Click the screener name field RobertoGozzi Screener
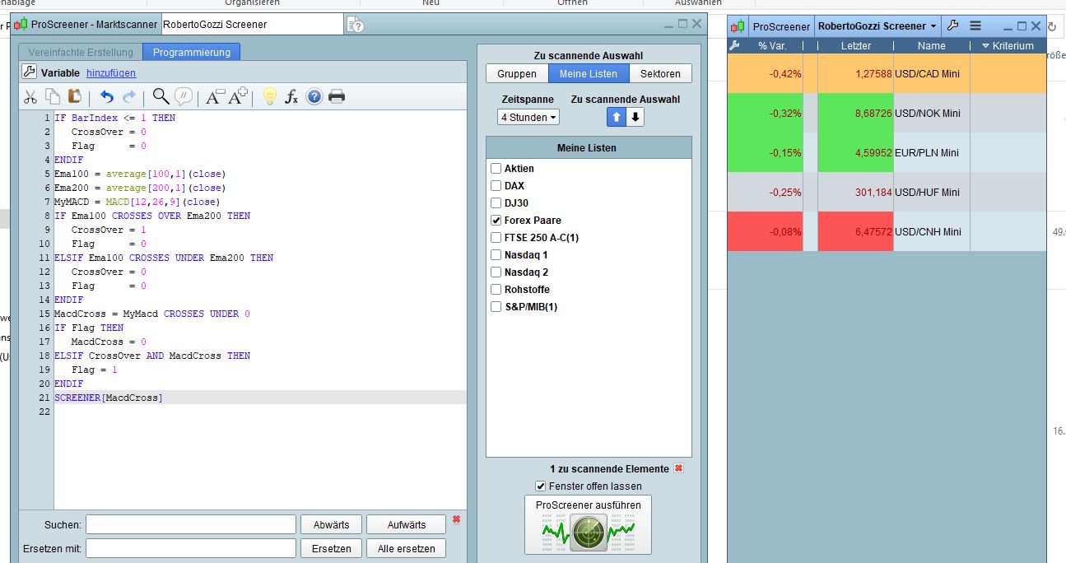 tap(252, 25)
